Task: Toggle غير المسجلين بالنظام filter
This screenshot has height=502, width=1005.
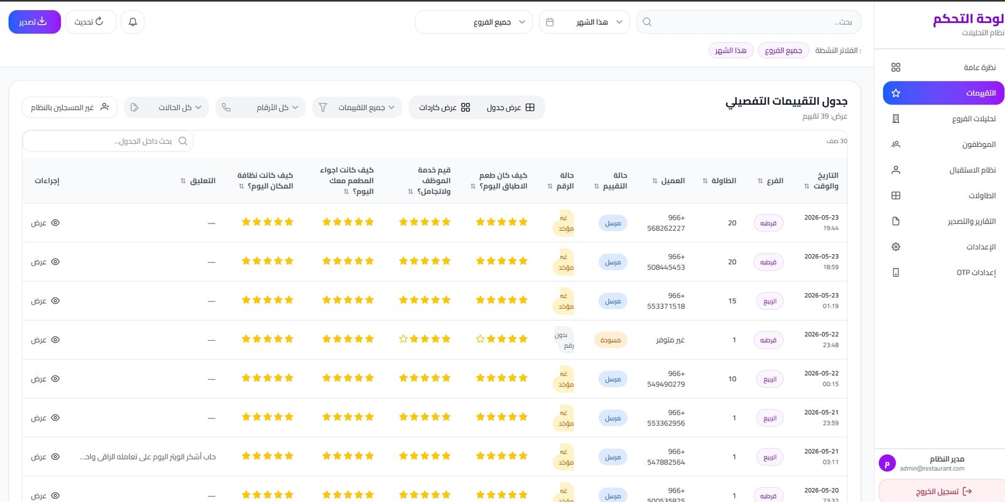Action: (x=70, y=107)
